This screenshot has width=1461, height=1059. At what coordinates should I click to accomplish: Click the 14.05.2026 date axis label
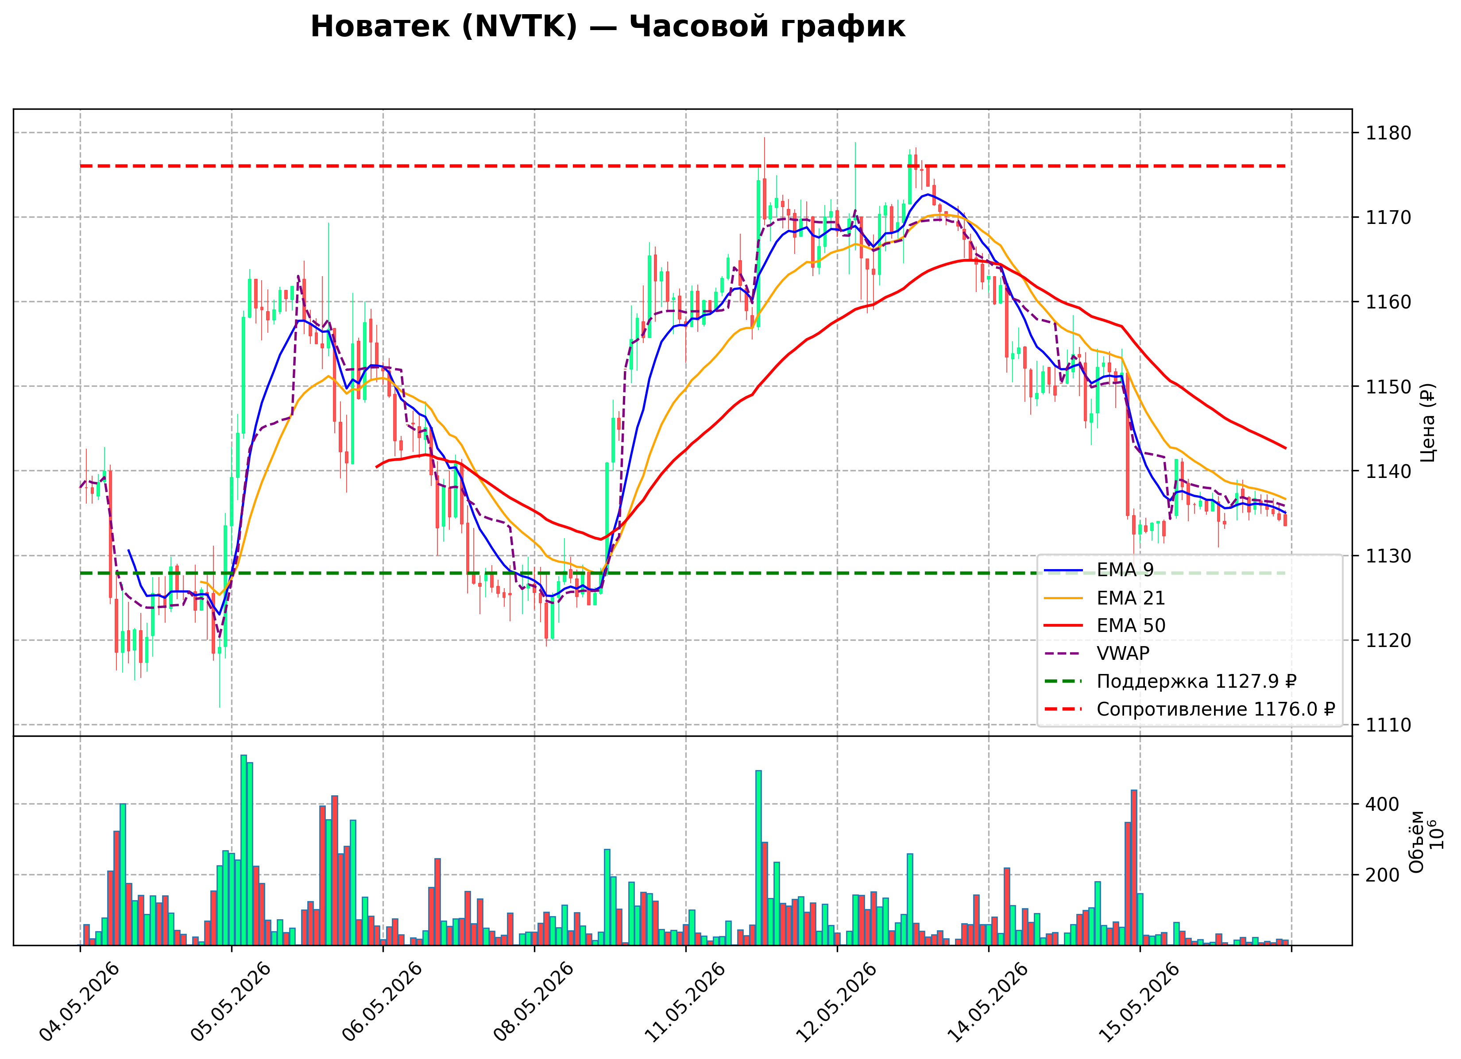point(988,1002)
